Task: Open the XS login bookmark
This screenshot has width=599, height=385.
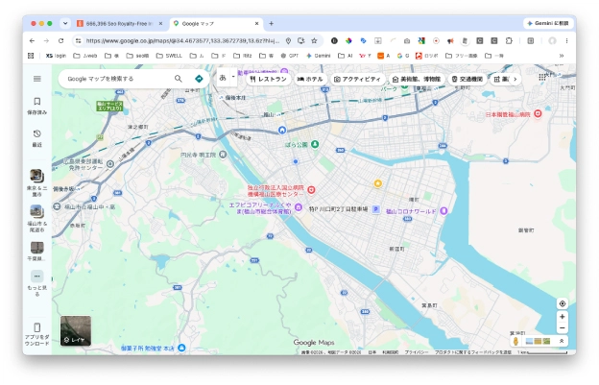Action: point(56,56)
